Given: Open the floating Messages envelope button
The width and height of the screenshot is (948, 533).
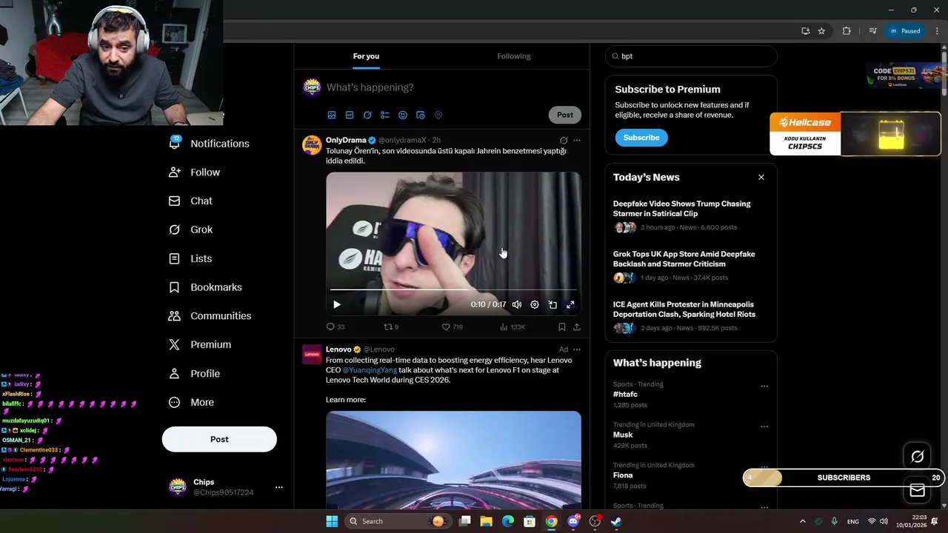Looking at the screenshot, I should 918,490.
